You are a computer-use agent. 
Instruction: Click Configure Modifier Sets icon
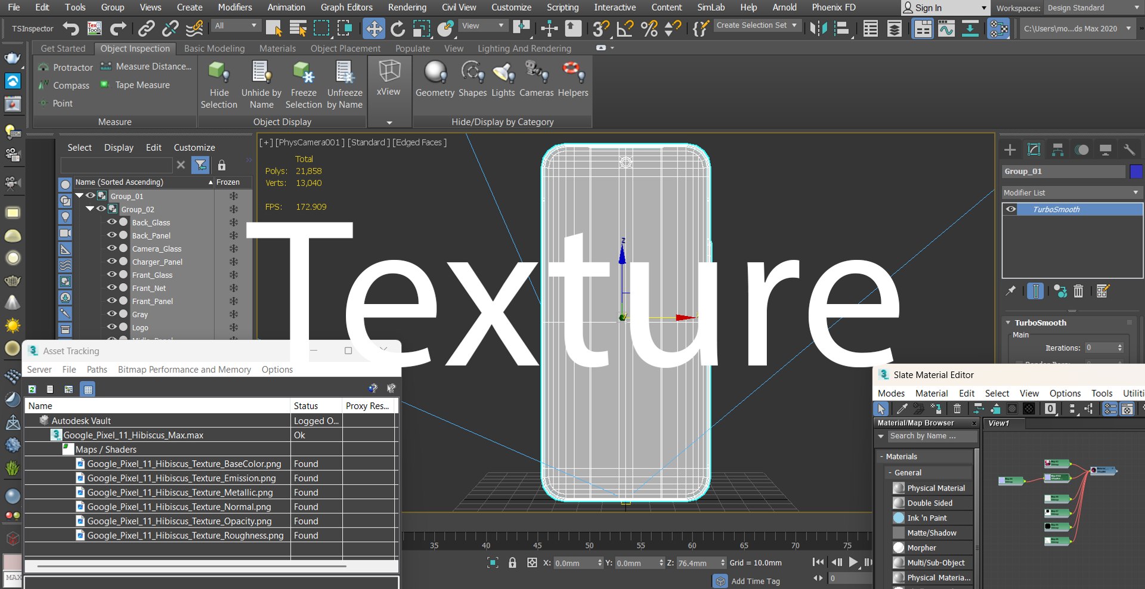[1103, 291]
